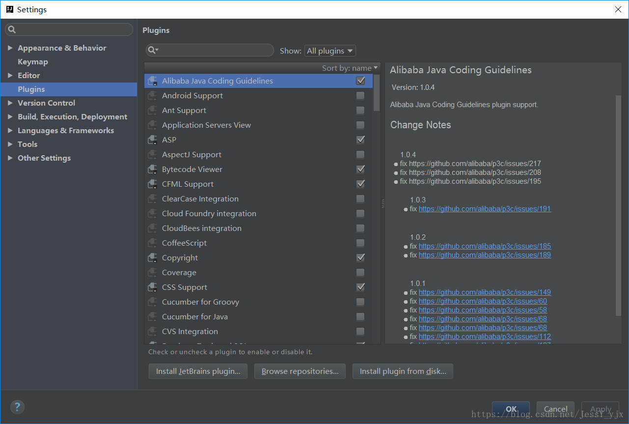
Task: Click the magnifier icon in the settings search field
Action: pos(12,29)
